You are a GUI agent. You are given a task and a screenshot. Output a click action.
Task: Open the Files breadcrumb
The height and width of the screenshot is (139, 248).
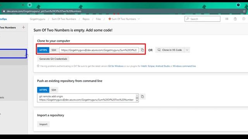coord(98,19)
